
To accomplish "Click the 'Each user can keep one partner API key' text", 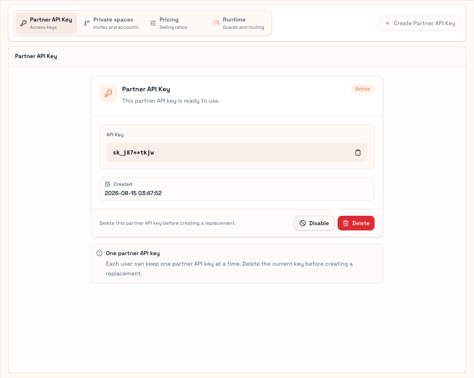I will pos(229,268).
